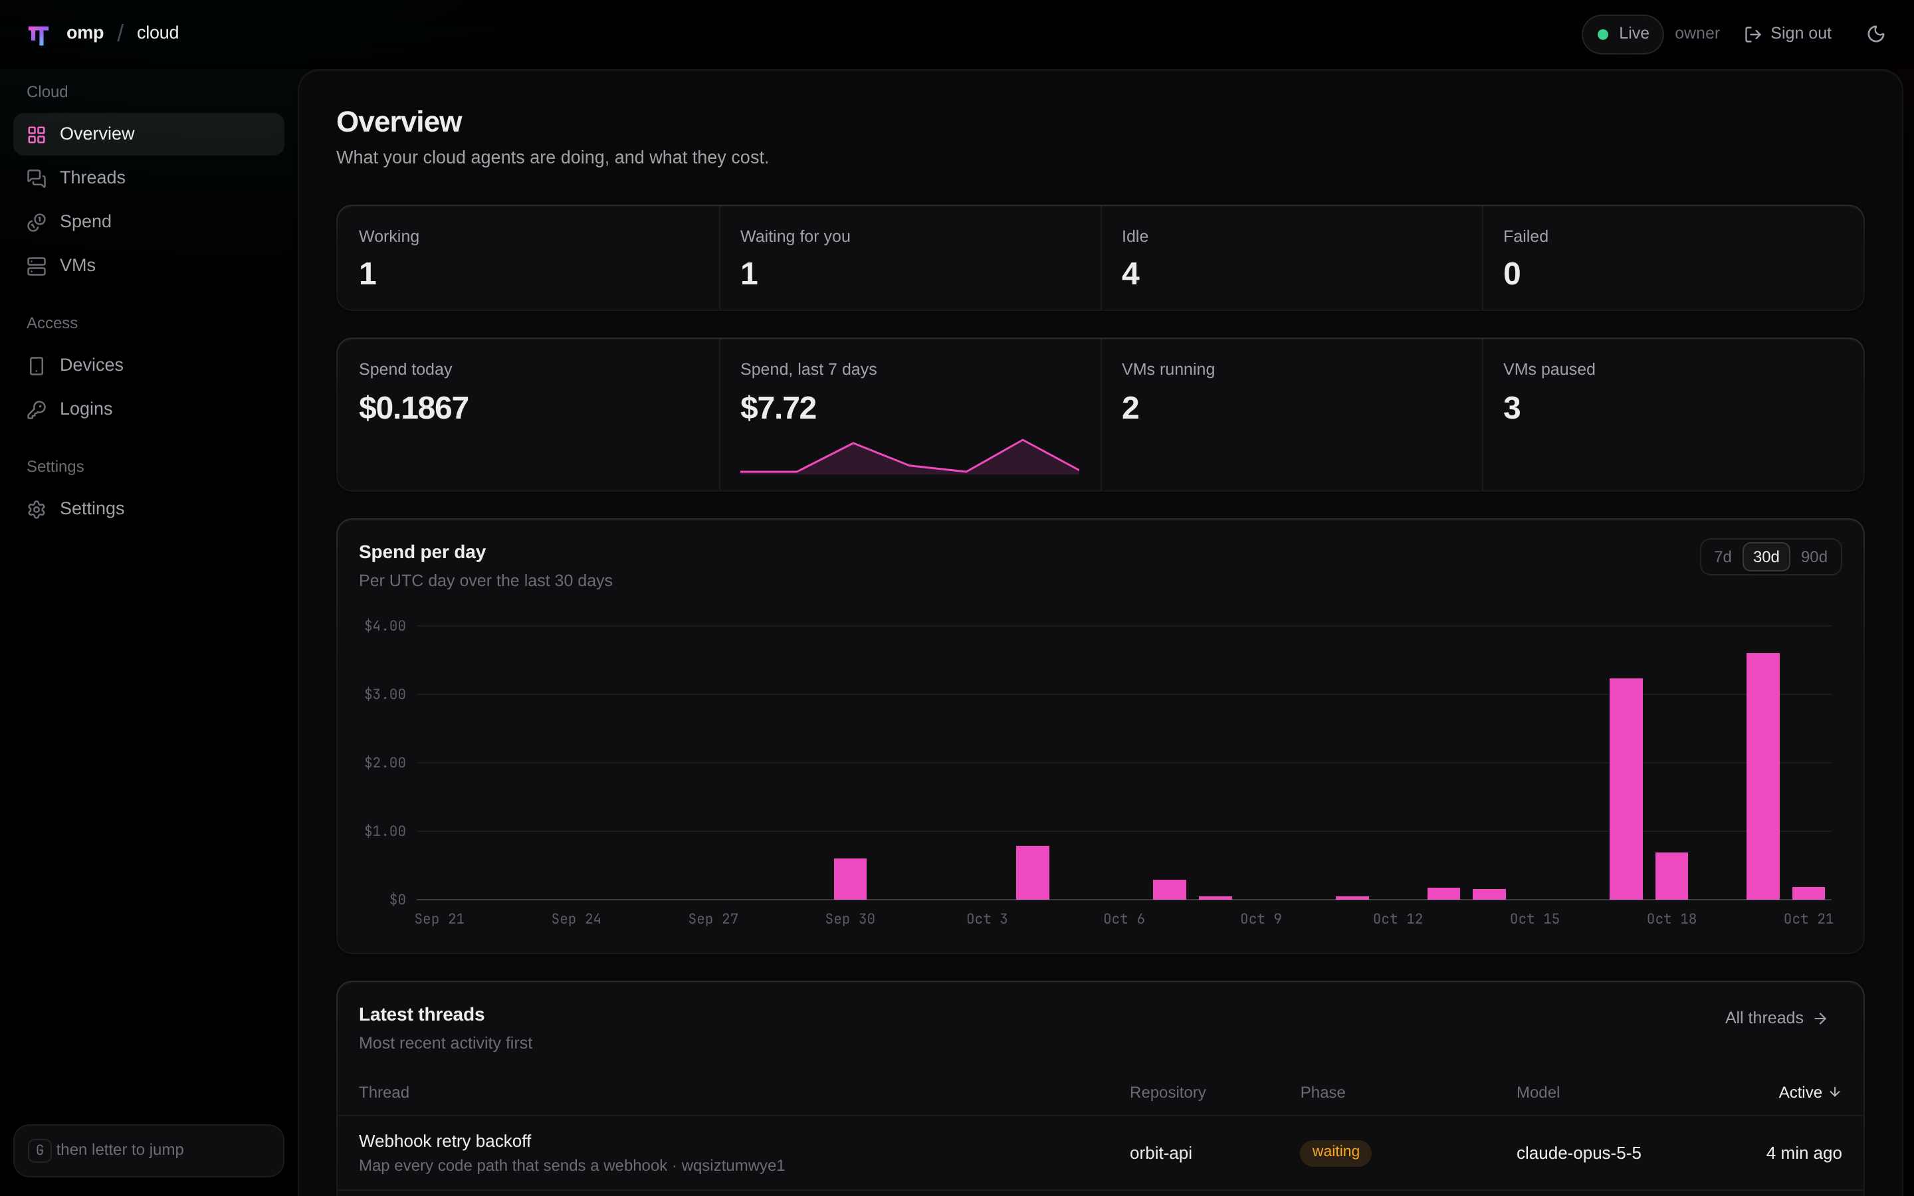
Task: Click the Devices phone icon
Action: [37, 366]
